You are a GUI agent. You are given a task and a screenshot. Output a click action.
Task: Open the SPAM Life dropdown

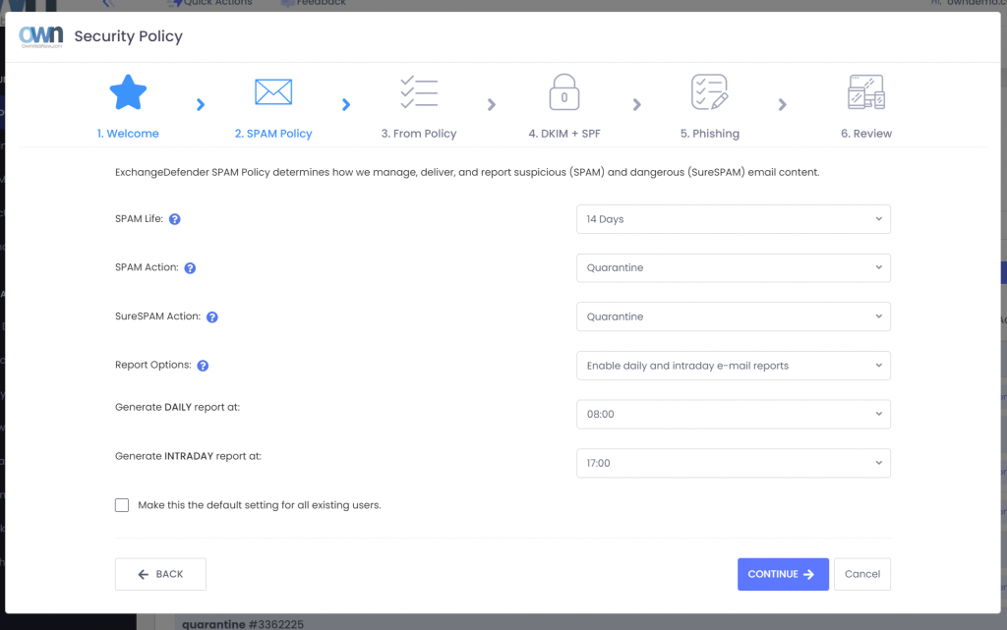(x=734, y=219)
